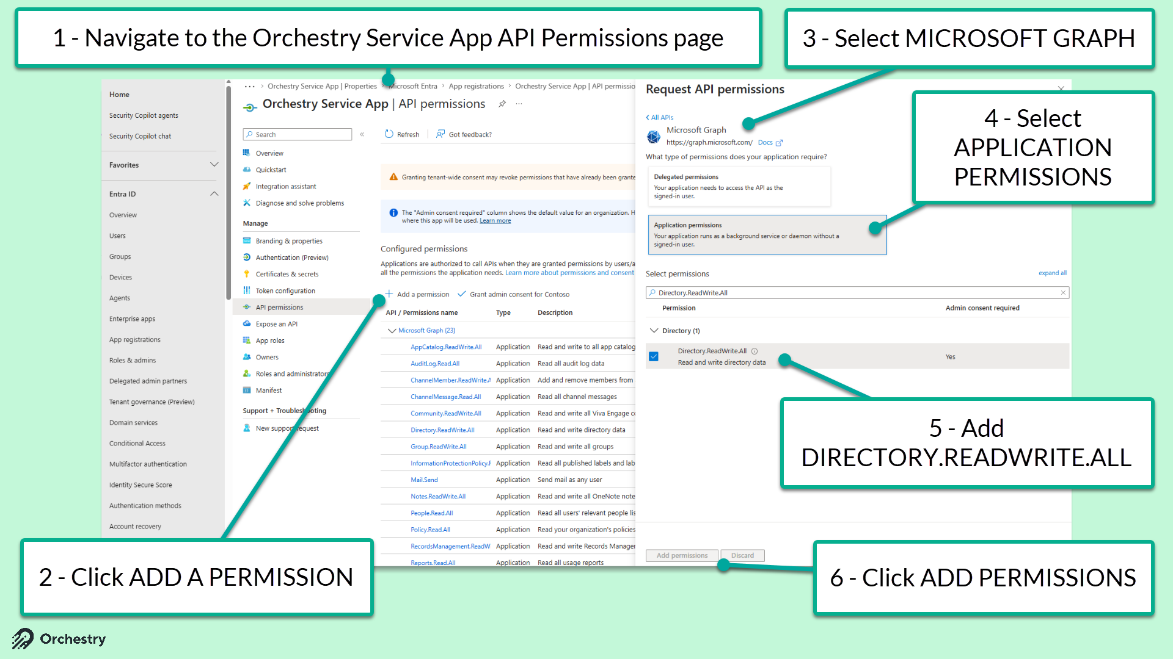Click the Refresh icon in the toolbar
Screen dimensions: 1173x659
(389, 134)
